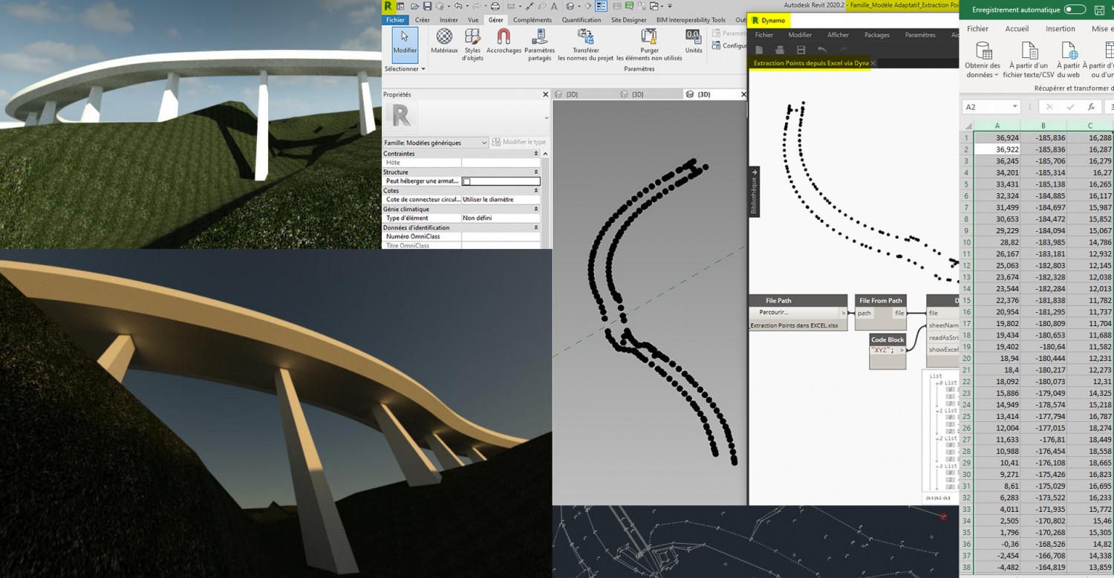The width and height of the screenshot is (1114, 578).
Task: Open the Famille: Modèles génériques dropdown
Action: tap(484, 142)
